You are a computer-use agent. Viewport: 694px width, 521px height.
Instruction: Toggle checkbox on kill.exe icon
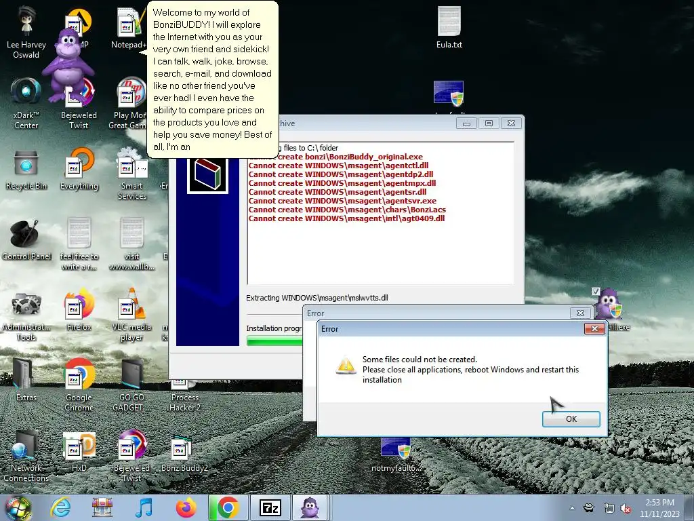pos(596,291)
